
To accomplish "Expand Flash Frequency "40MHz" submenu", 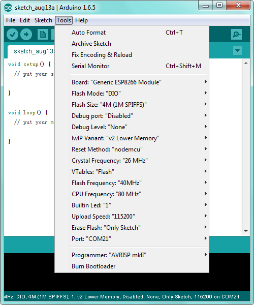I will point(132,183).
